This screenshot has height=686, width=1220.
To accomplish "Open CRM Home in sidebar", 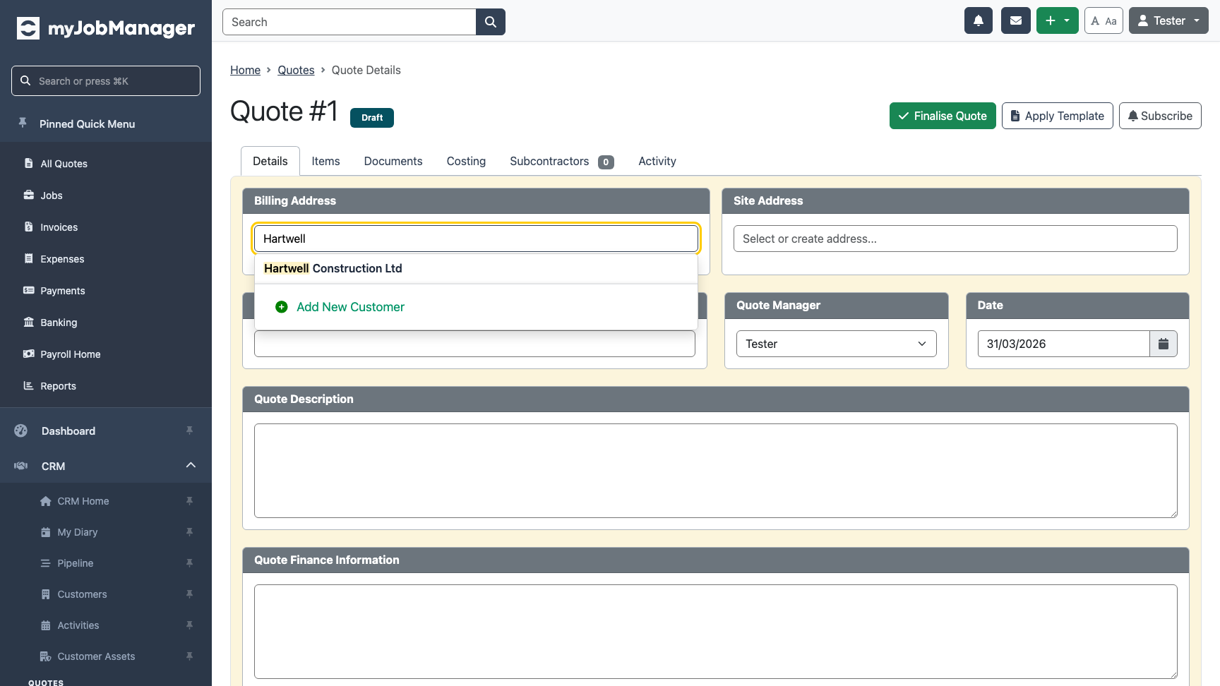I will (83, 501).
